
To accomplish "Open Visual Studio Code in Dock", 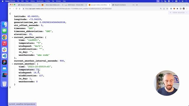I will (x=4, y=56).
